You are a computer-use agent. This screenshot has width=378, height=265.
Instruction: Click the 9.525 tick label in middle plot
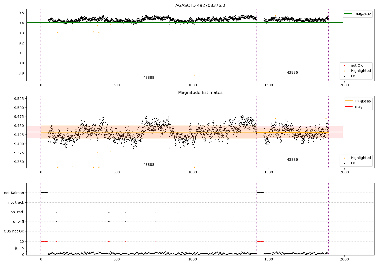[19, 99]
